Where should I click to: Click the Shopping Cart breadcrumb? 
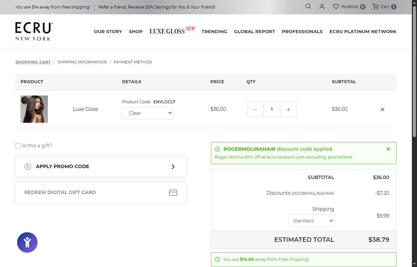(33, 62)
